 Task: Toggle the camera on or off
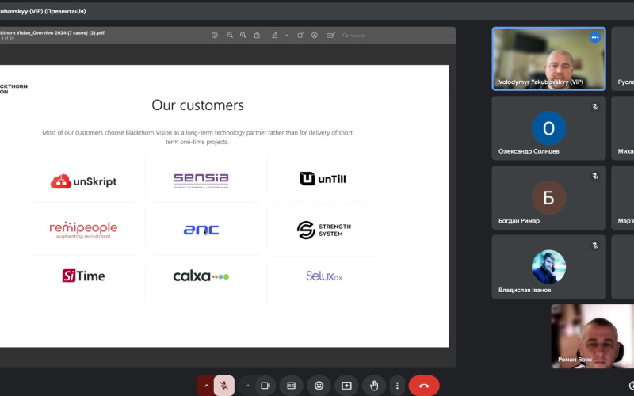tap(265, 386)
